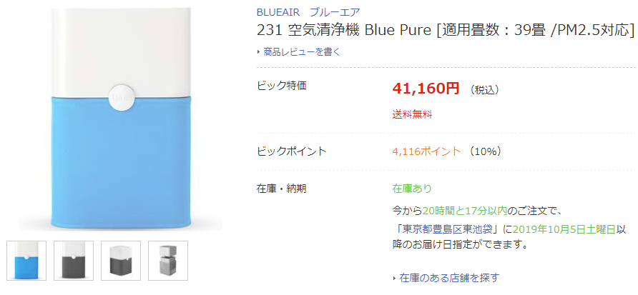This screenshot has height=295, width=638.
Task: Click the 4,116ポイント points text
Action: pyautogui.click(x=426, y=151)
